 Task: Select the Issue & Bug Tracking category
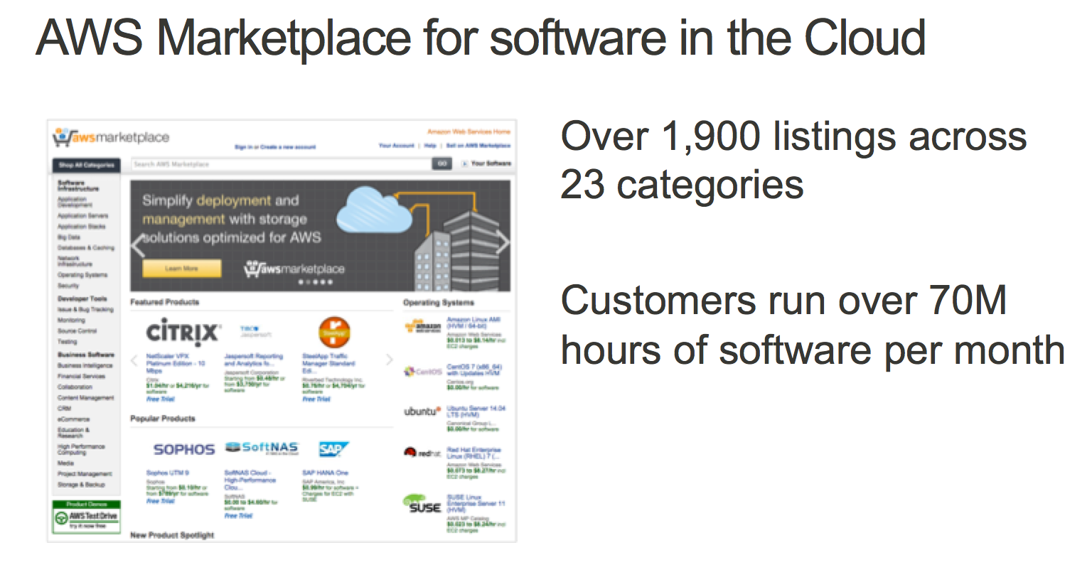point(85,309)
